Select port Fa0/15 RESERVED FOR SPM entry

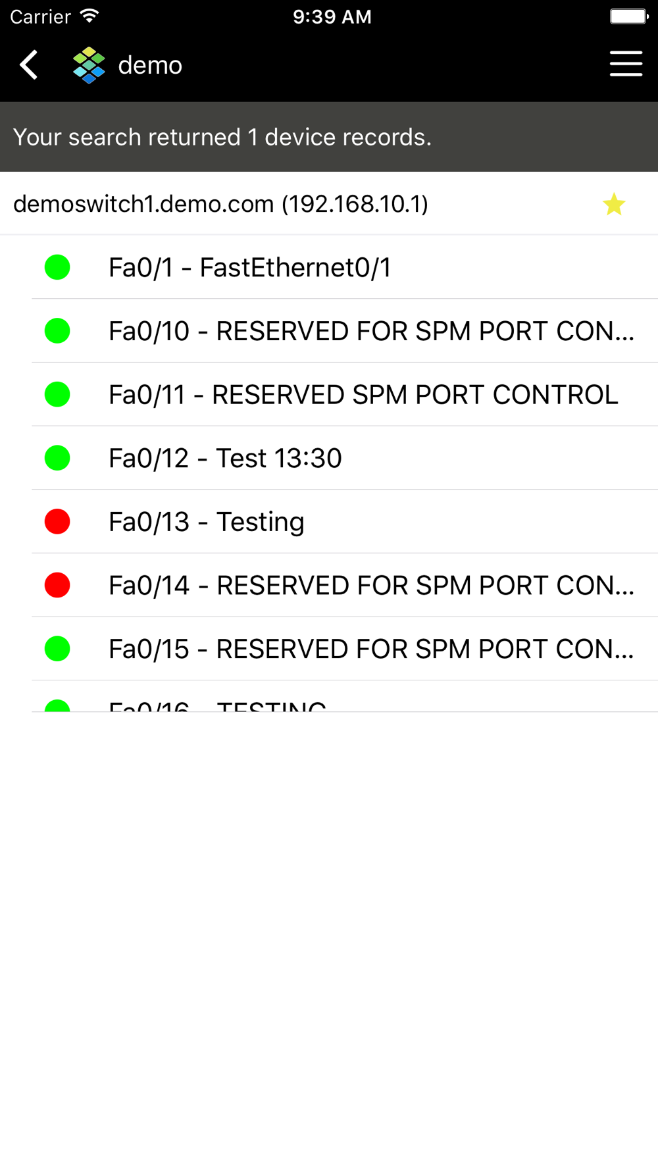point(371,649)
